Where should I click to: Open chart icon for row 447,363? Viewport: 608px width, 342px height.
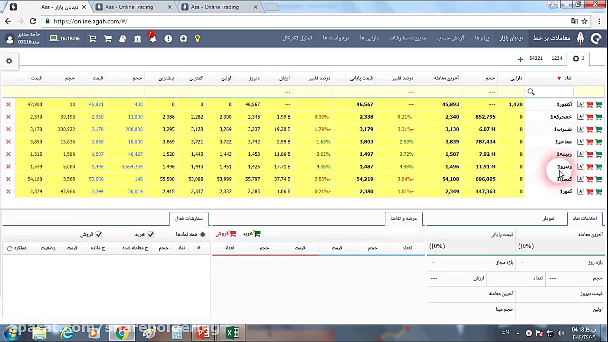coord(580,191)
